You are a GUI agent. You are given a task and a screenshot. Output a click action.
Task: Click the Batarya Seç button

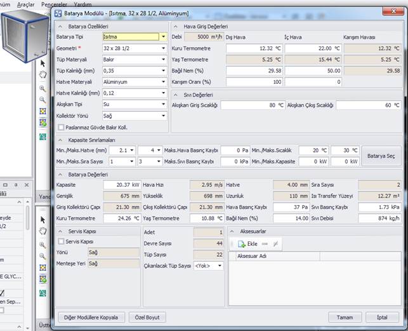tap(380, 156)
